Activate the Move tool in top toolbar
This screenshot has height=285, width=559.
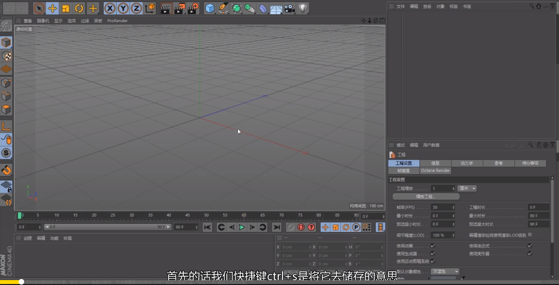point(53,8)
